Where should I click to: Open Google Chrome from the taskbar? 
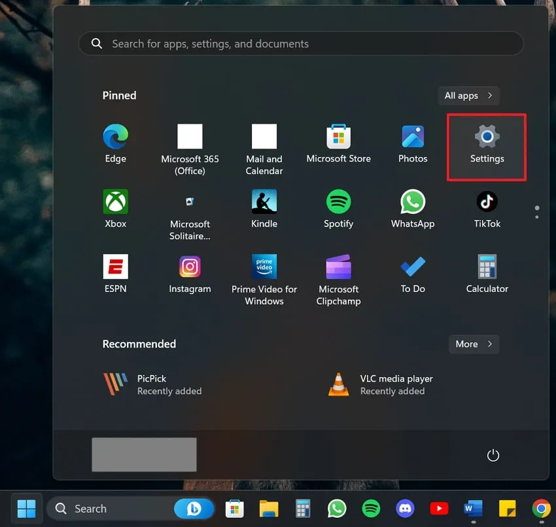click(x=541, y=508)
